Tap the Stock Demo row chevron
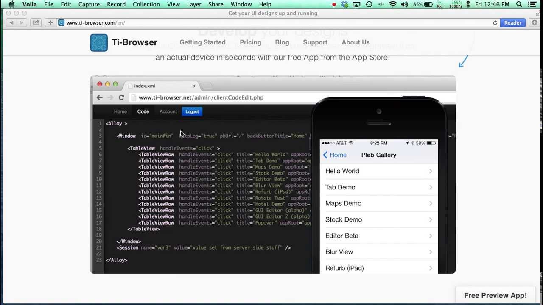This screenshot has width=543, height=305. point(431,219)
